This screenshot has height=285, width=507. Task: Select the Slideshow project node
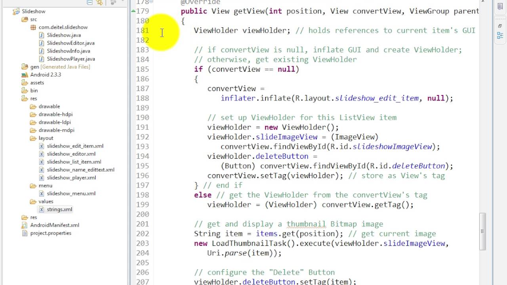34,11
